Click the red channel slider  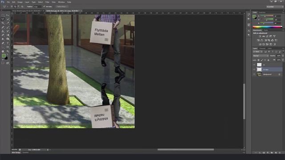267,16
